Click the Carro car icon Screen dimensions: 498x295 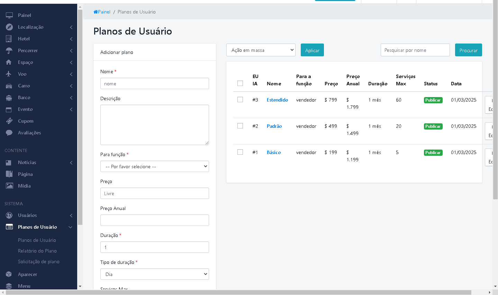coord(9,86)
